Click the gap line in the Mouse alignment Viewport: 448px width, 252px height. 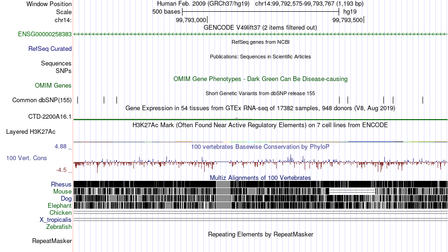(x=352, y=191)
